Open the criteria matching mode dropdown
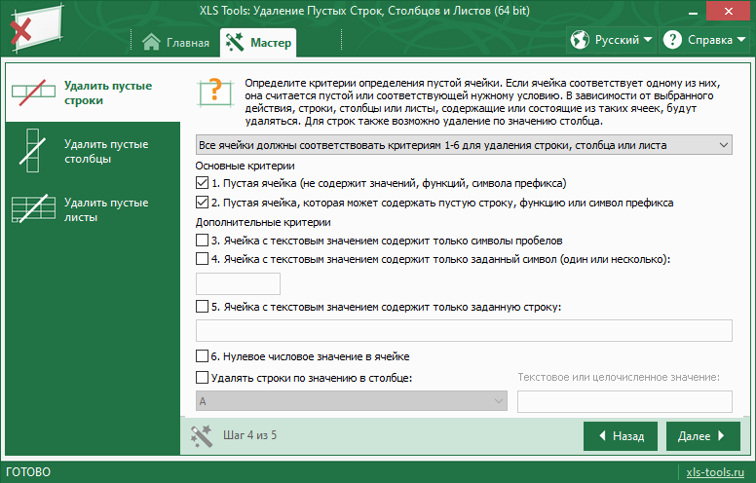Viewport: 756px width, 483px height. tap(464, 145)
